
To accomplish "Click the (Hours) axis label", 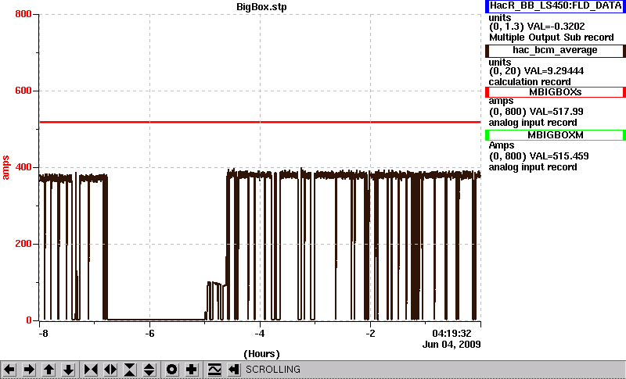I will coord(261,354).
